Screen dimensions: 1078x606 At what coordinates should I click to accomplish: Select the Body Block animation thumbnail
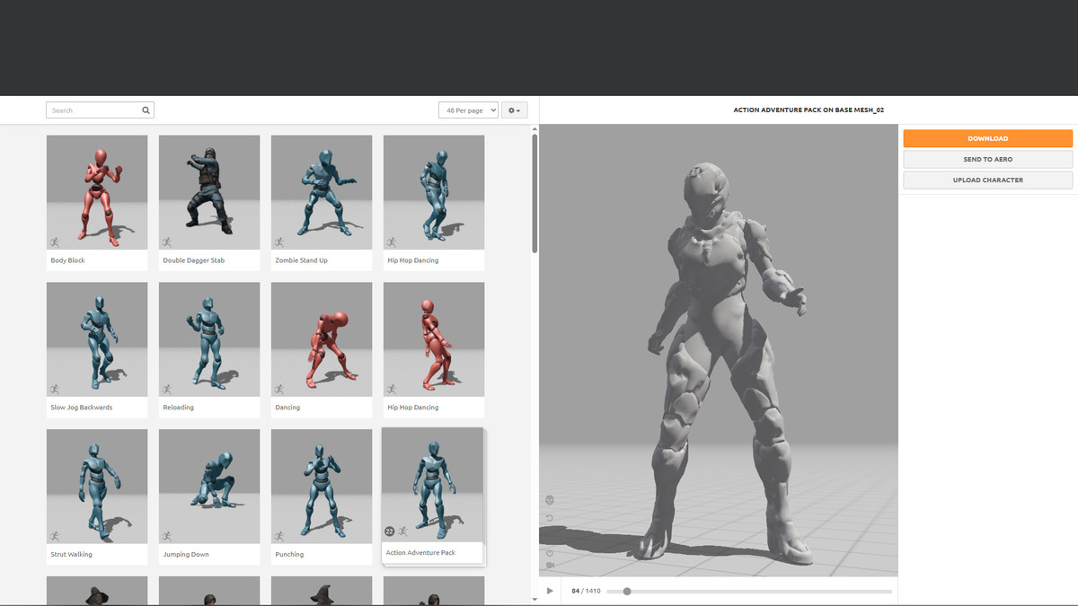[x=97, y=192]
